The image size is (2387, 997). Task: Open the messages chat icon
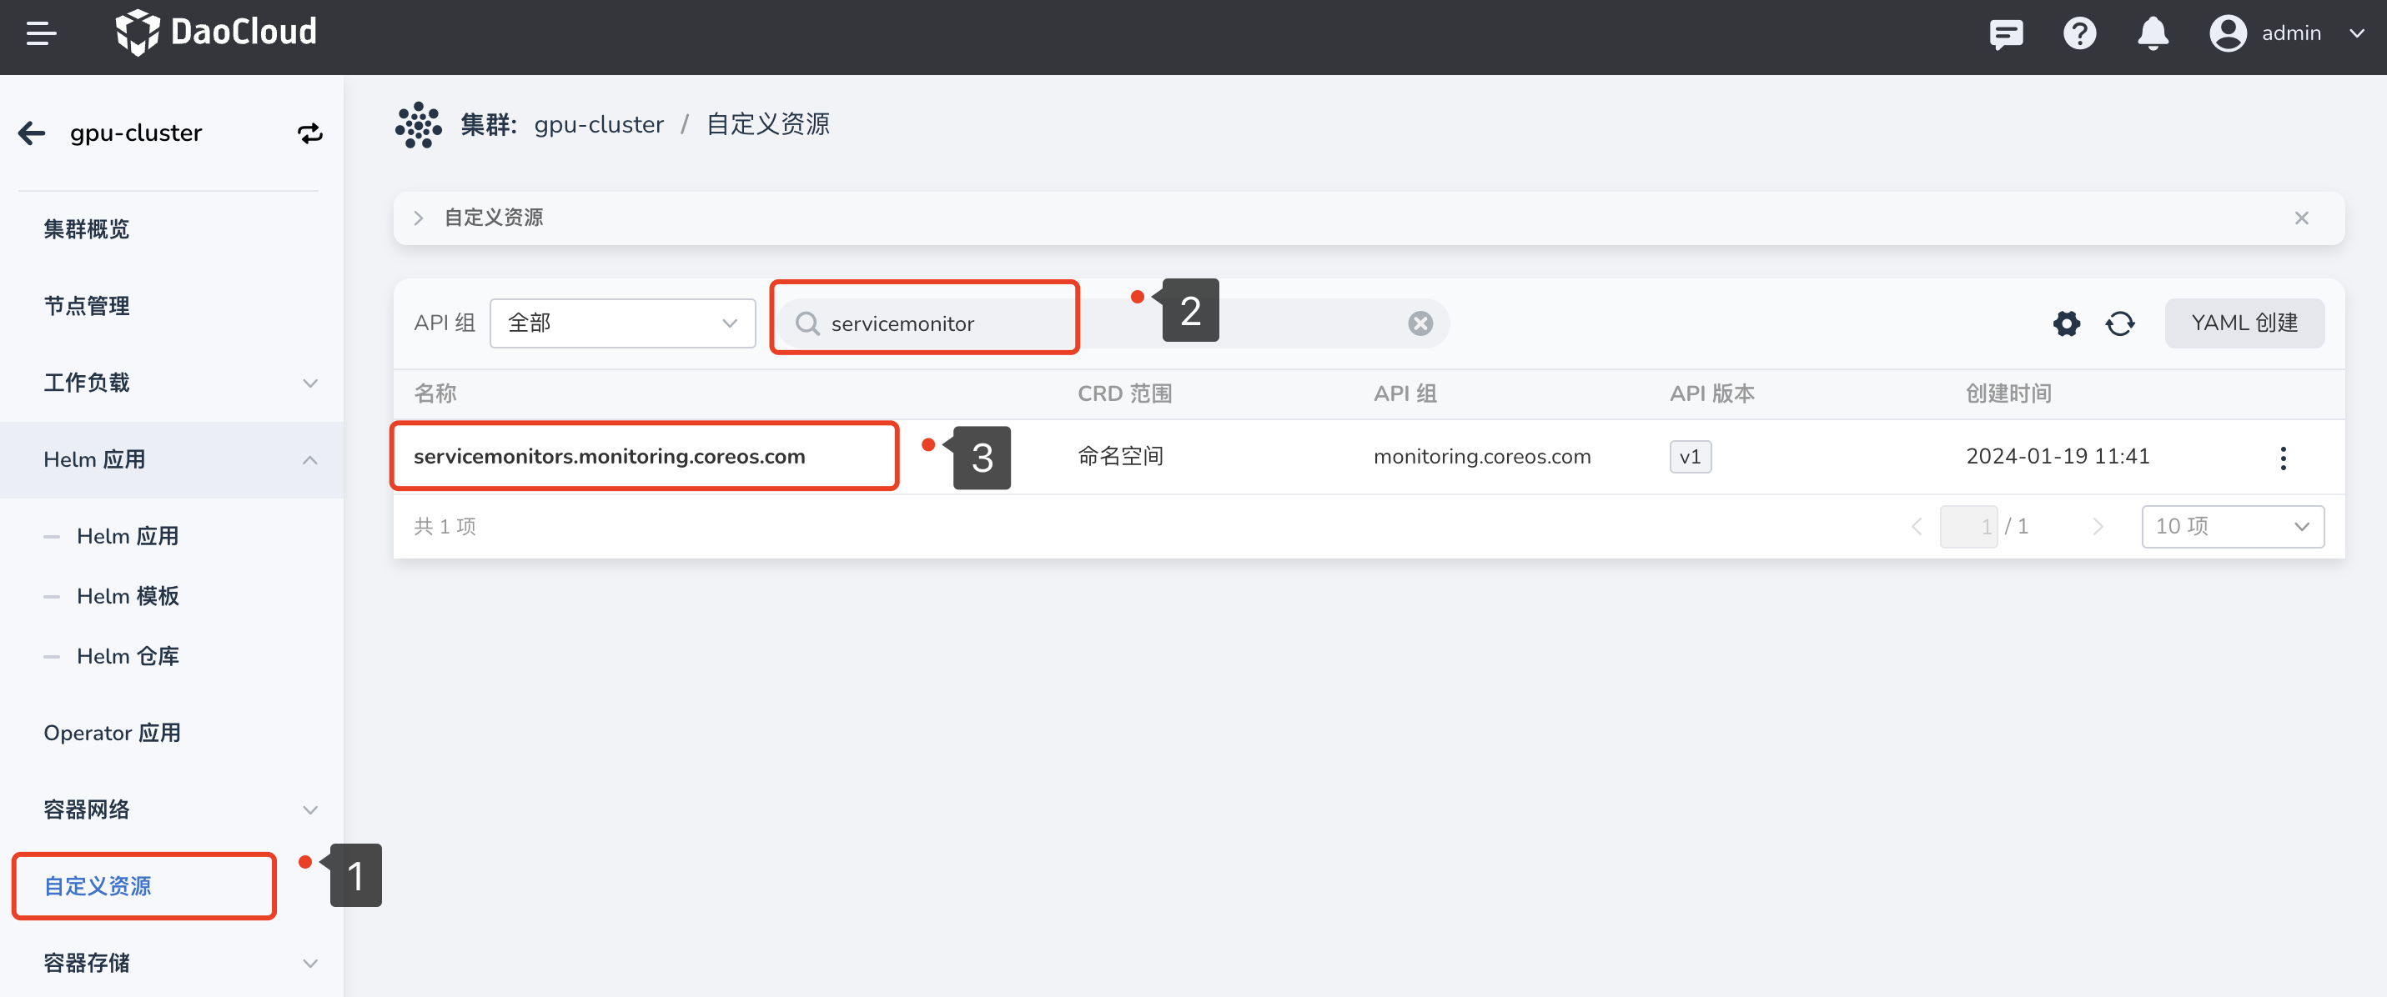[2005, 33]
